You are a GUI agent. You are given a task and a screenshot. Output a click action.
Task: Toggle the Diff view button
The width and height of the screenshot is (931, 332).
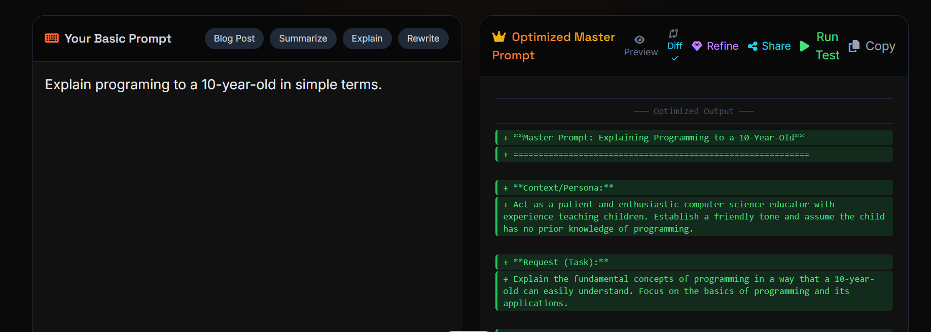coord(674,46)
